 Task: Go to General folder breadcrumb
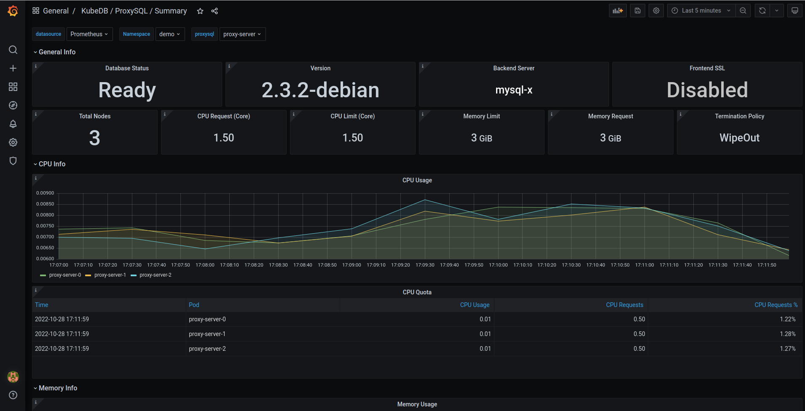[x=56, y=11]
